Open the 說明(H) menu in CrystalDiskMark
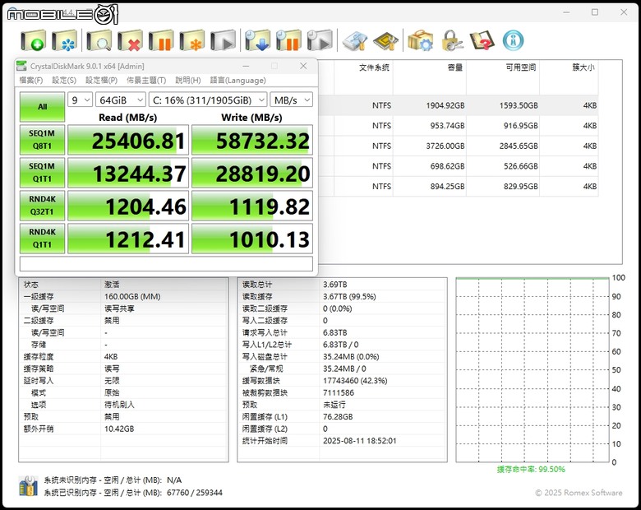The image size is (641, 510). (188, 81)
